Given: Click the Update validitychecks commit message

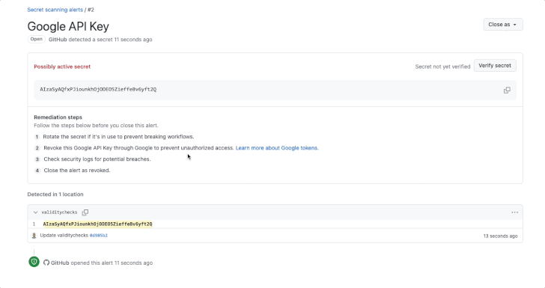Looking at the screenshot, I should pos(64,236).
